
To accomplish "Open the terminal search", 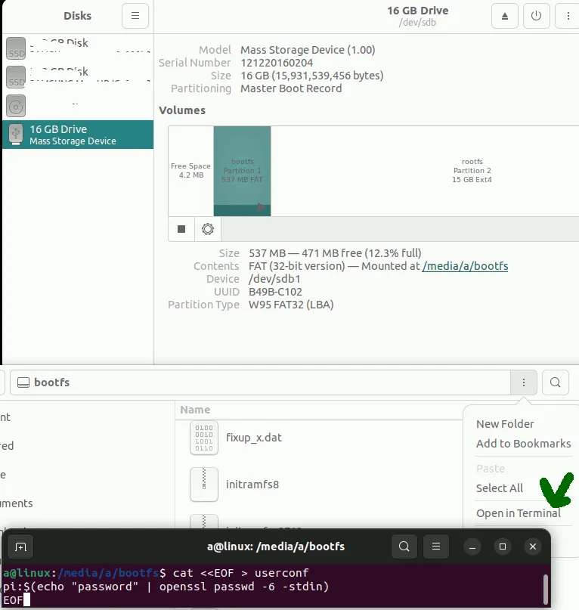I will tap(404, 547).
